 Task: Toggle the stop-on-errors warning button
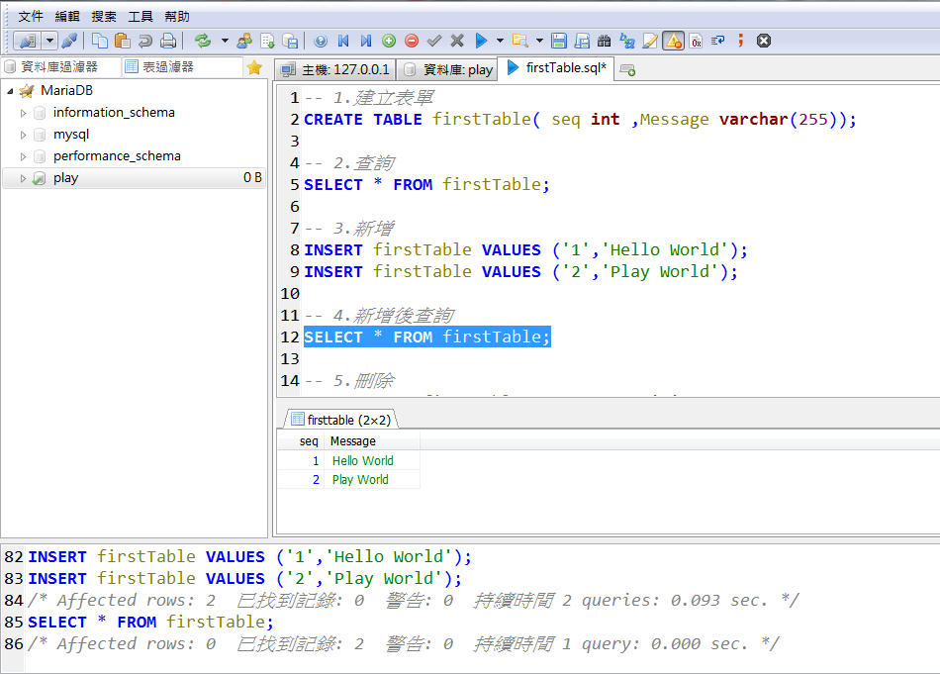(673, 41)
